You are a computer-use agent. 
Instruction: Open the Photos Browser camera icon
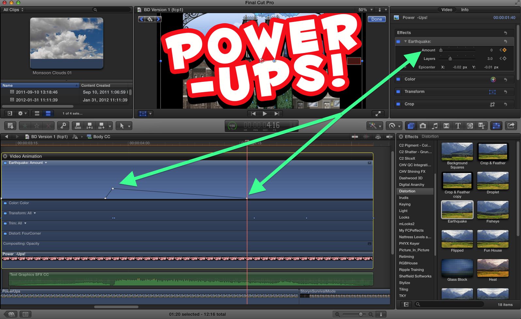pos(423,126)
